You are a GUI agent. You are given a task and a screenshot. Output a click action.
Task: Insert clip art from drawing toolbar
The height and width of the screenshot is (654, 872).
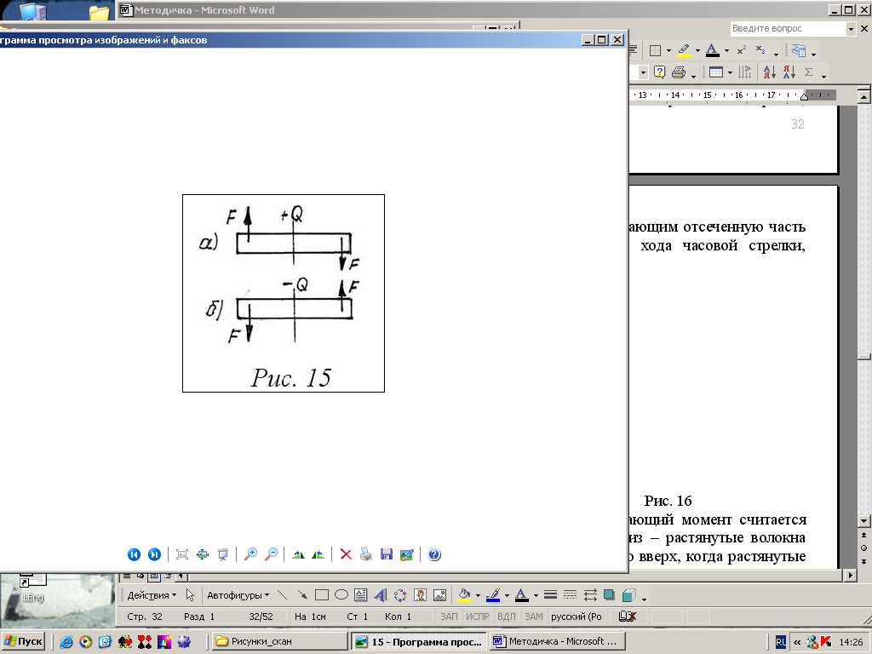click(x=420, y=595)
